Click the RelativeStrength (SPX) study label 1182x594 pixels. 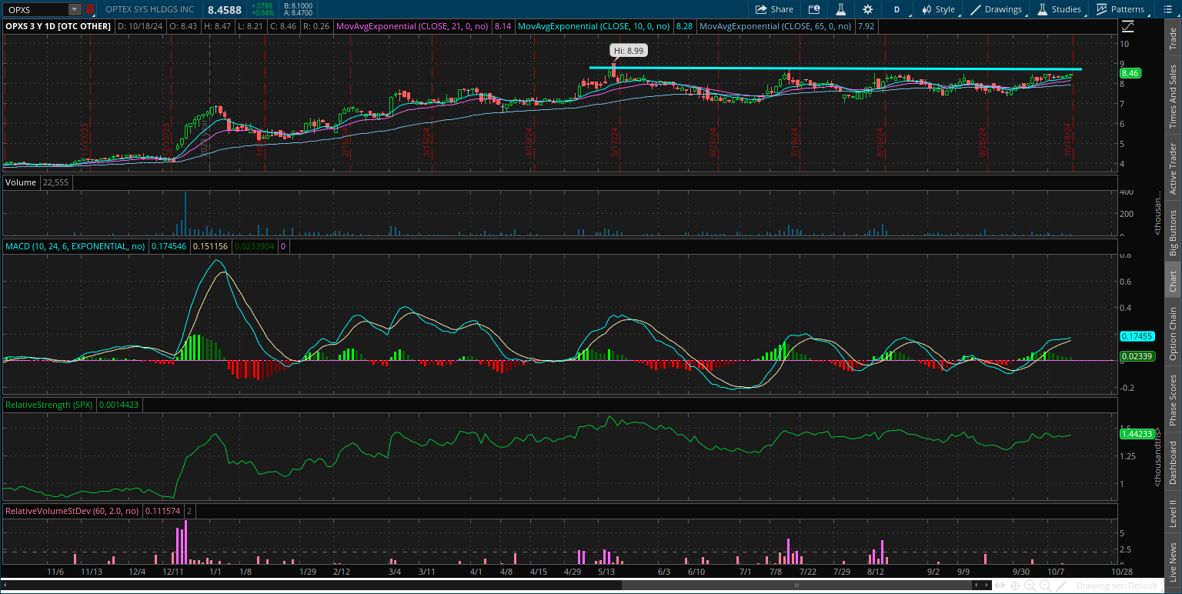(48, 404)
